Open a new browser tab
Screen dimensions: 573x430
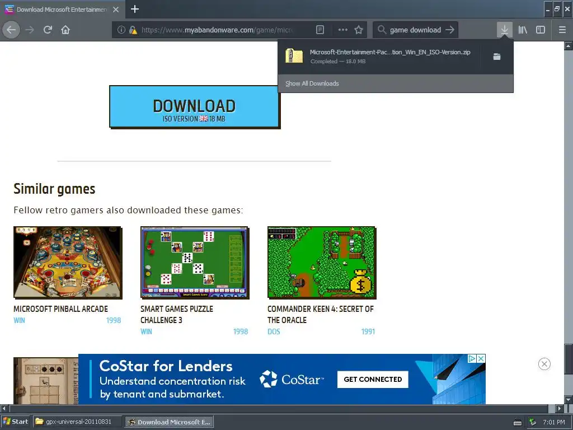135,9
